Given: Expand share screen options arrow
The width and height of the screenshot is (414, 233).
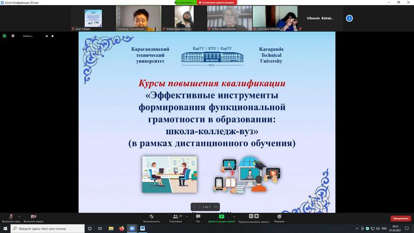Looking at the screenshot, I should click(234, 216).
